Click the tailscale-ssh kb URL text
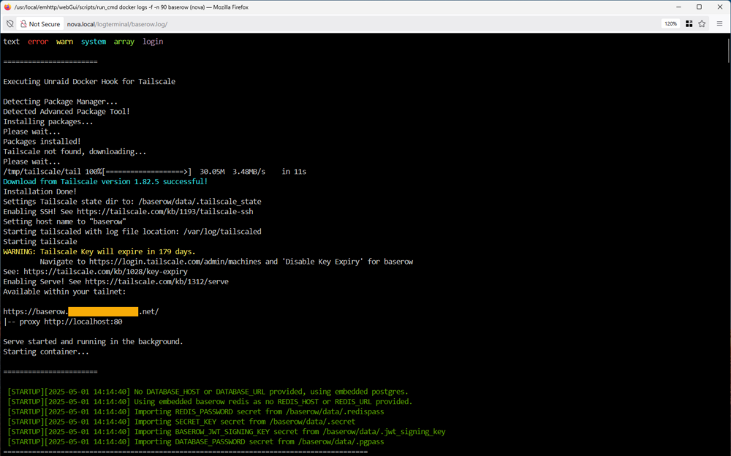 (x=165, y=212)
